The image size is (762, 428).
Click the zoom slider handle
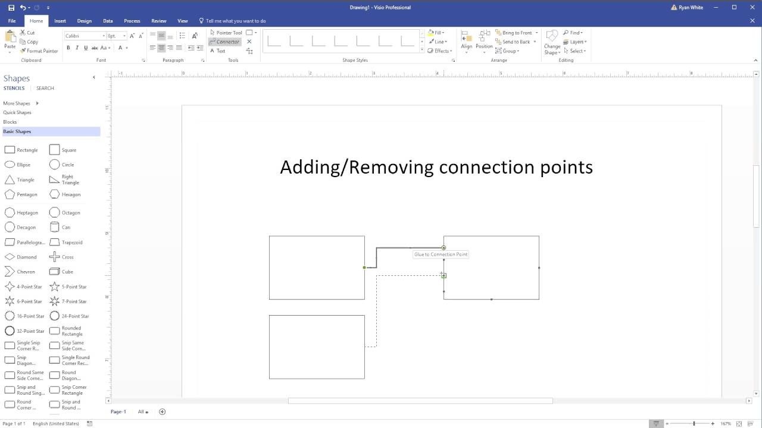pyautogui.click(x=694, y=423)
